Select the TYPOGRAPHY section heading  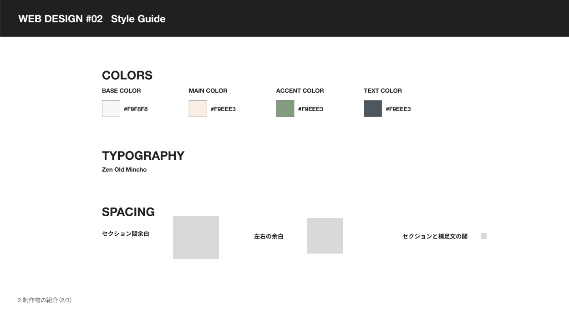[143, 156]
